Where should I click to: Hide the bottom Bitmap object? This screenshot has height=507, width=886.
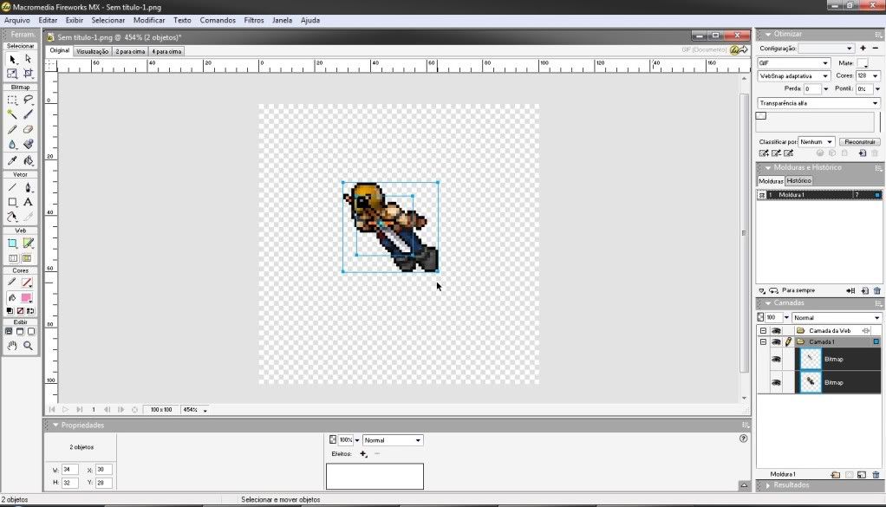tap(776, 382)
